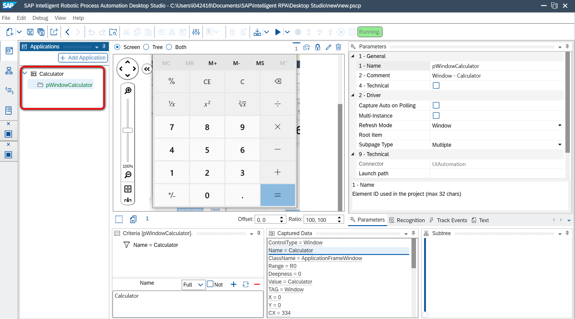This screenshot has height=319, width=575.
Task: Toggle the Not checkbox in Criteria
Action: coord(210,284)
